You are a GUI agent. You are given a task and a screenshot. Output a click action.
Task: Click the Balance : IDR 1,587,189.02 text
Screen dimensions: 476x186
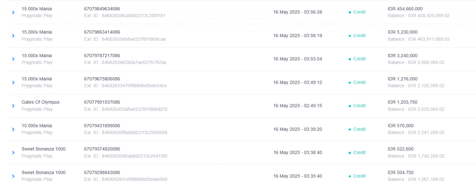(x=416, y=179)
